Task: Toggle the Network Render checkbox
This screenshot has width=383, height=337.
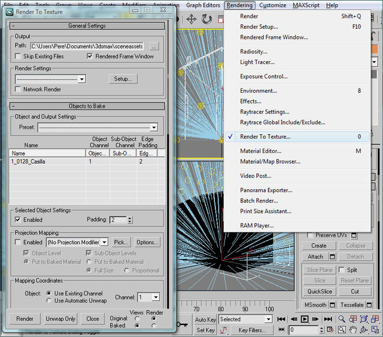Action: (19, 89)
